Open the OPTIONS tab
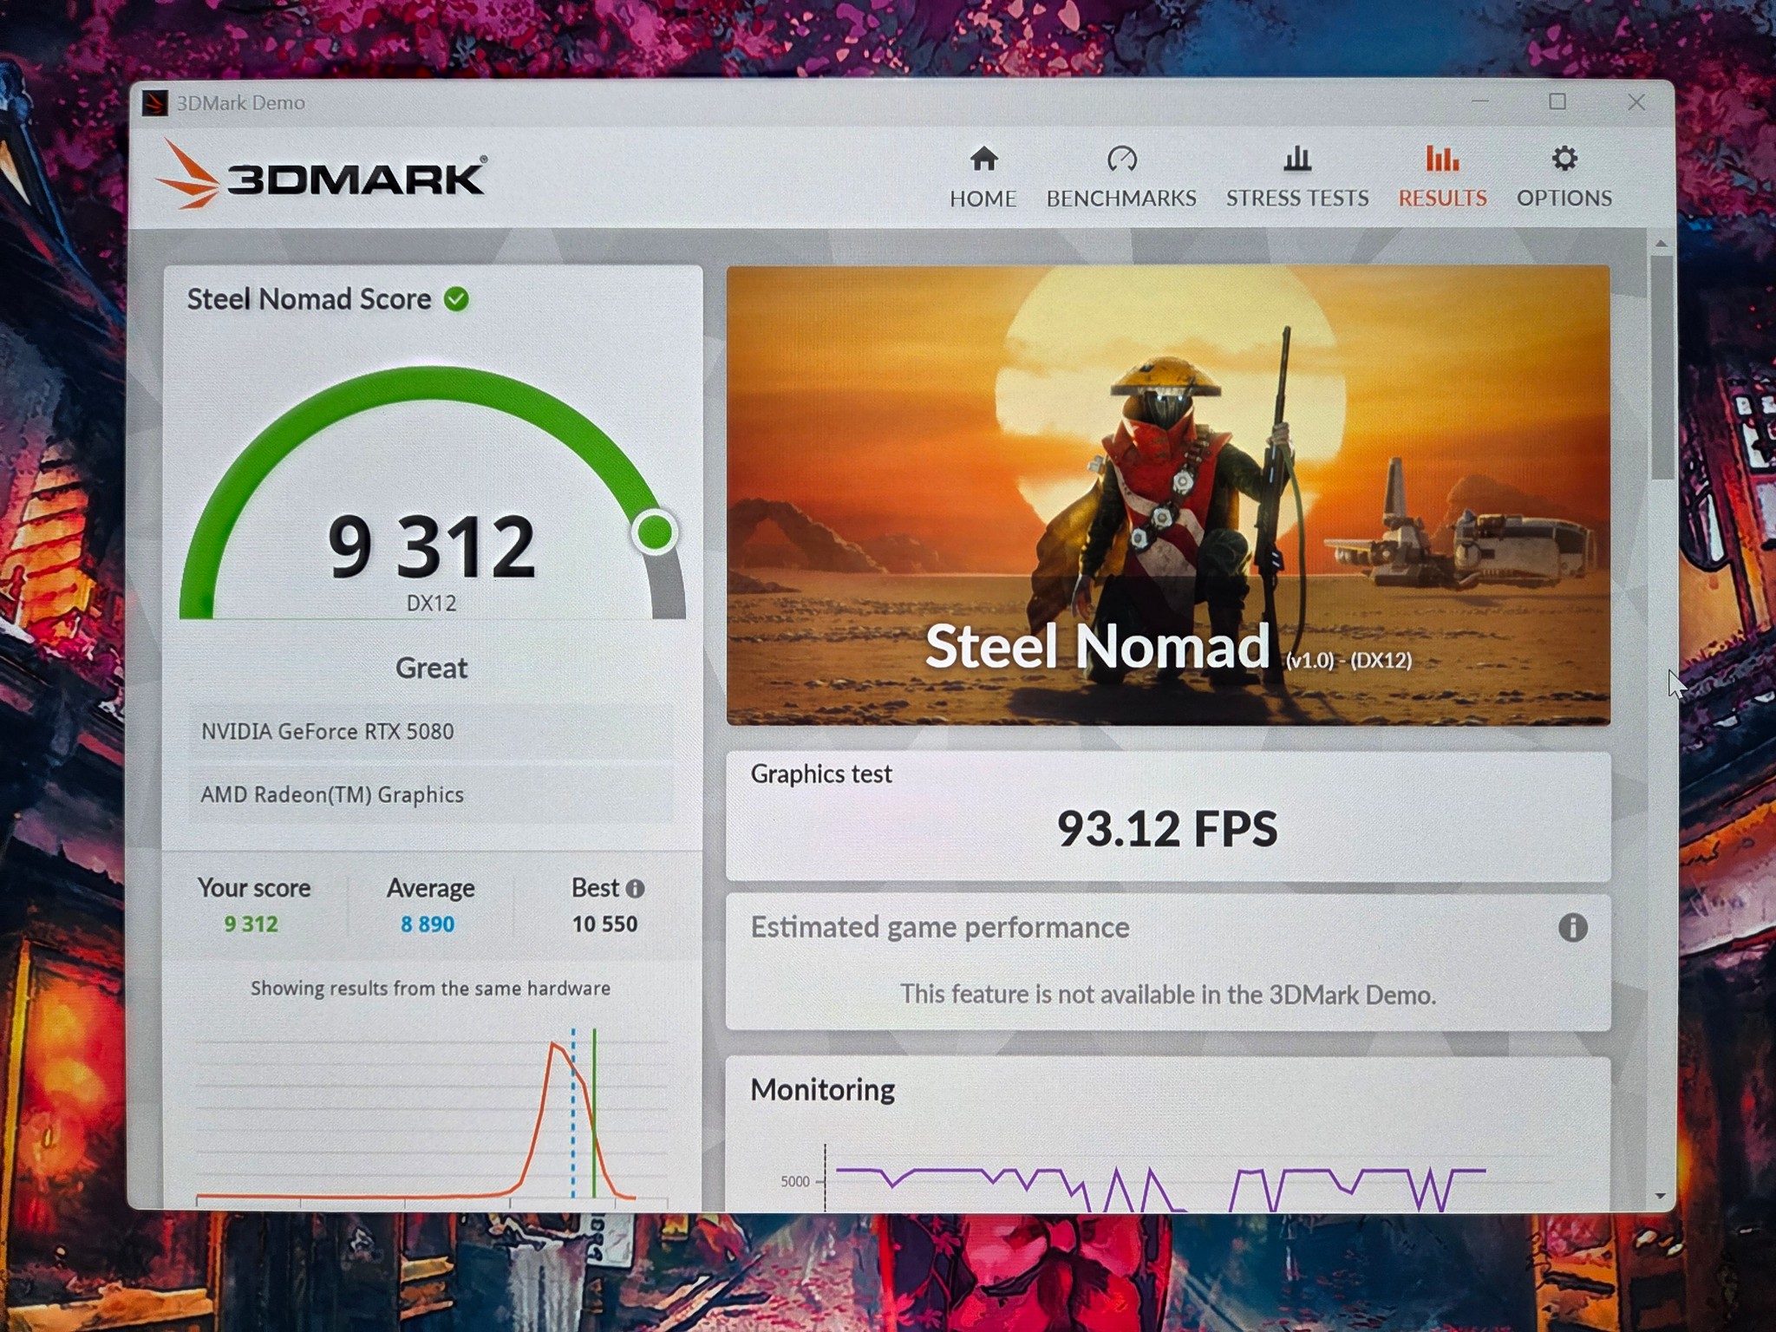 (1564, 178)
